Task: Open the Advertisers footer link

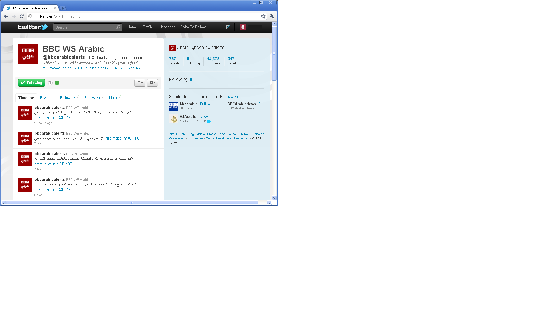Action: 177,139
